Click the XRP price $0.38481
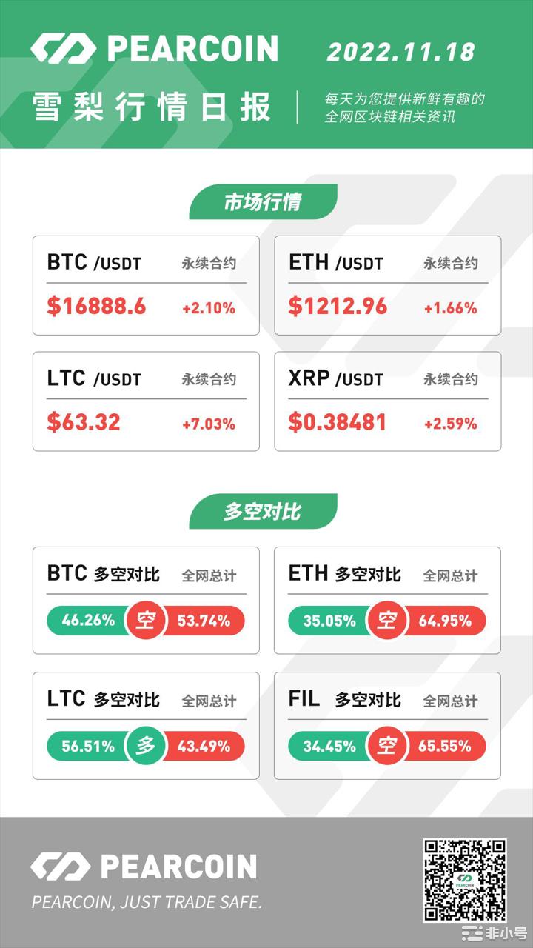Screen dimensions: 533x948 point(338,423)
